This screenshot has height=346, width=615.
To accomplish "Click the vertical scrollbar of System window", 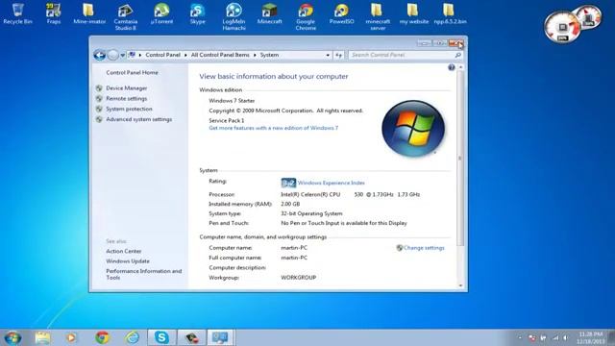I will click(460, 159).
